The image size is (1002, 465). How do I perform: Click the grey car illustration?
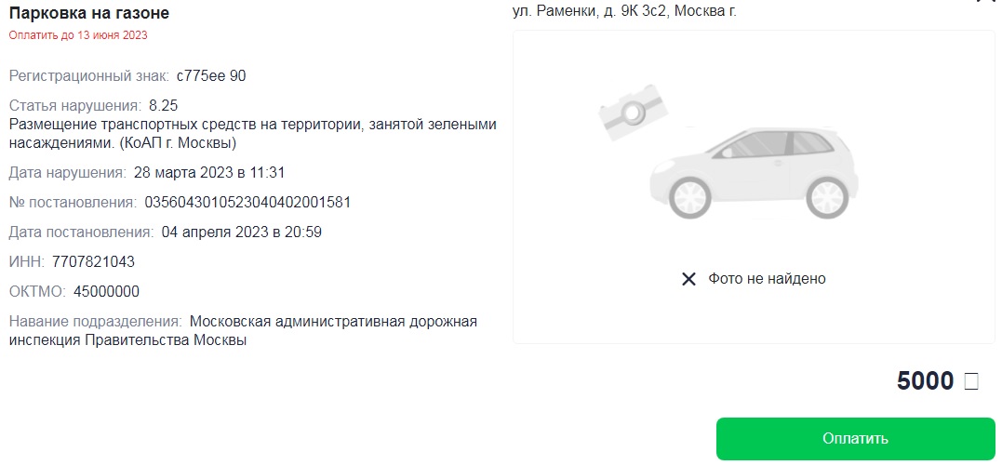pos(753,170)
